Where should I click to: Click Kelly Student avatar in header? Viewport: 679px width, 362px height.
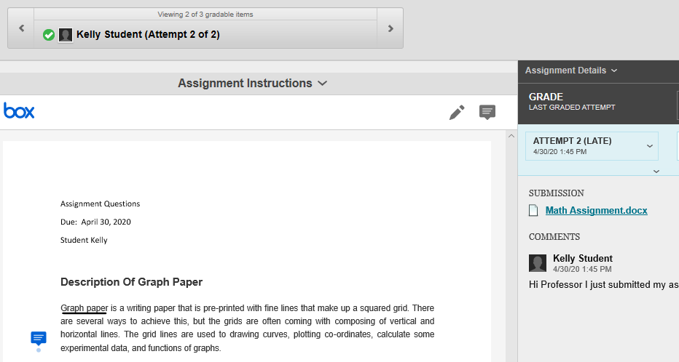coord(66,35)
